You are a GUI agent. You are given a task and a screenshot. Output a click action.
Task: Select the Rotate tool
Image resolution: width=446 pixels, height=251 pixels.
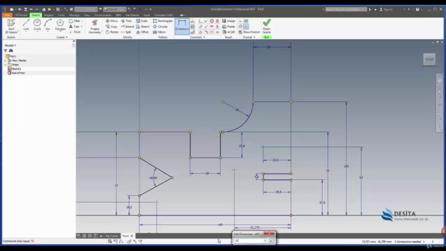click(x=111, y=32)
